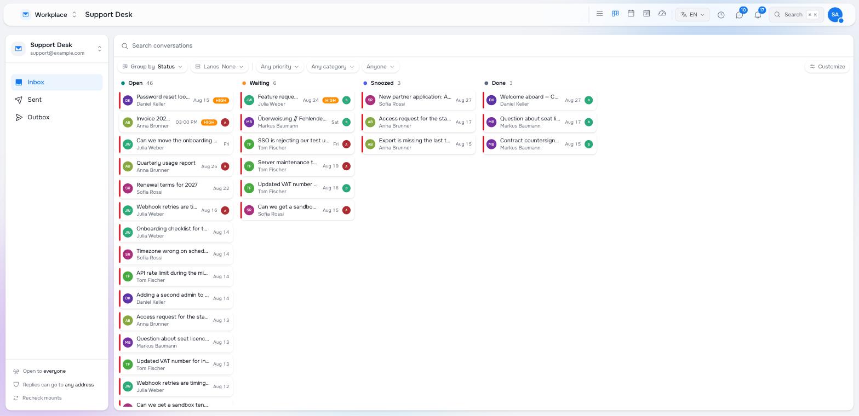The width and height of the screenshot is (859, 416).
Task: Open the New partner application conversation
Action: 419,100
